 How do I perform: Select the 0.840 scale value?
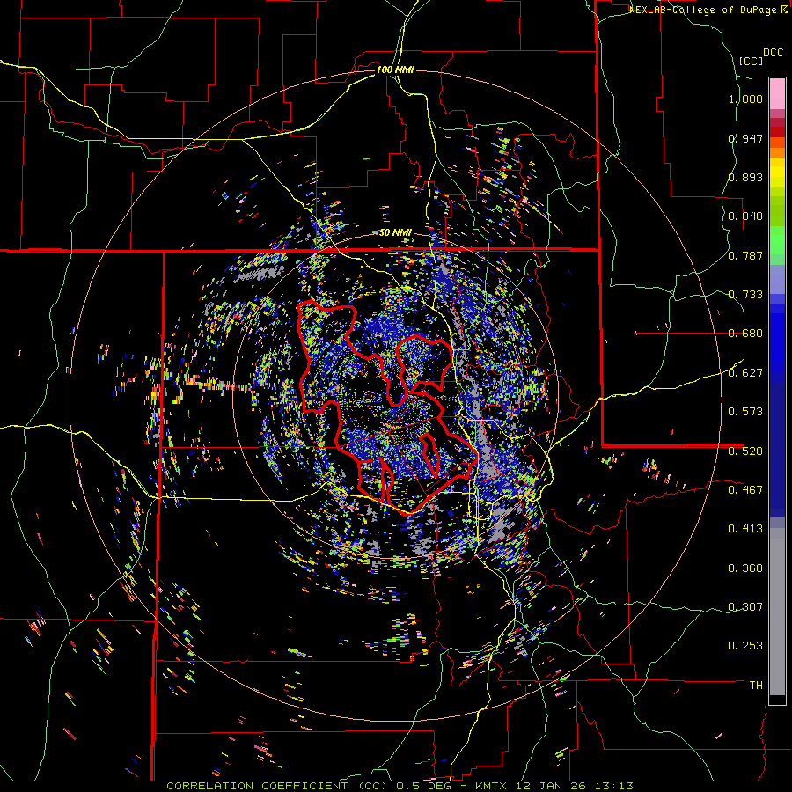[745, 216]
